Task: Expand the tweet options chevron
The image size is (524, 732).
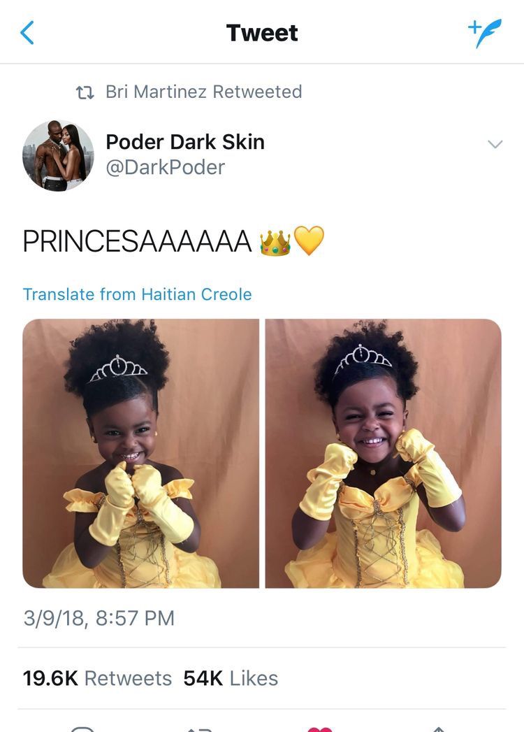Action: (495, 144)
